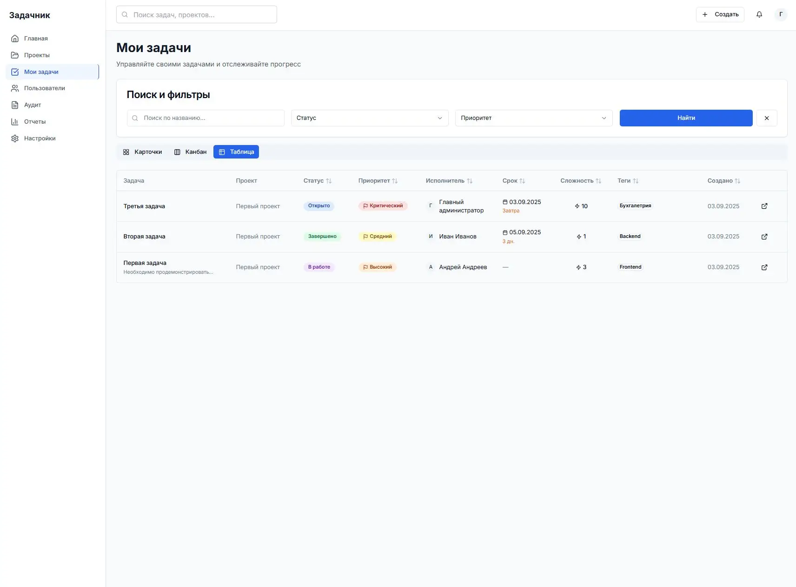Open Проекты in the sidebar

tap(37, 55)
